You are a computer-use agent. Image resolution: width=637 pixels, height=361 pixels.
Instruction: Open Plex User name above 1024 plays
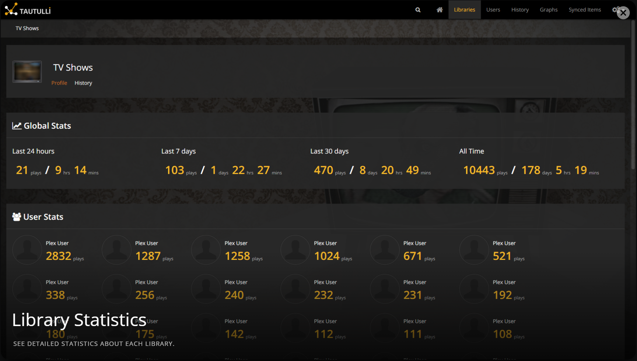(x=325, y=243)
